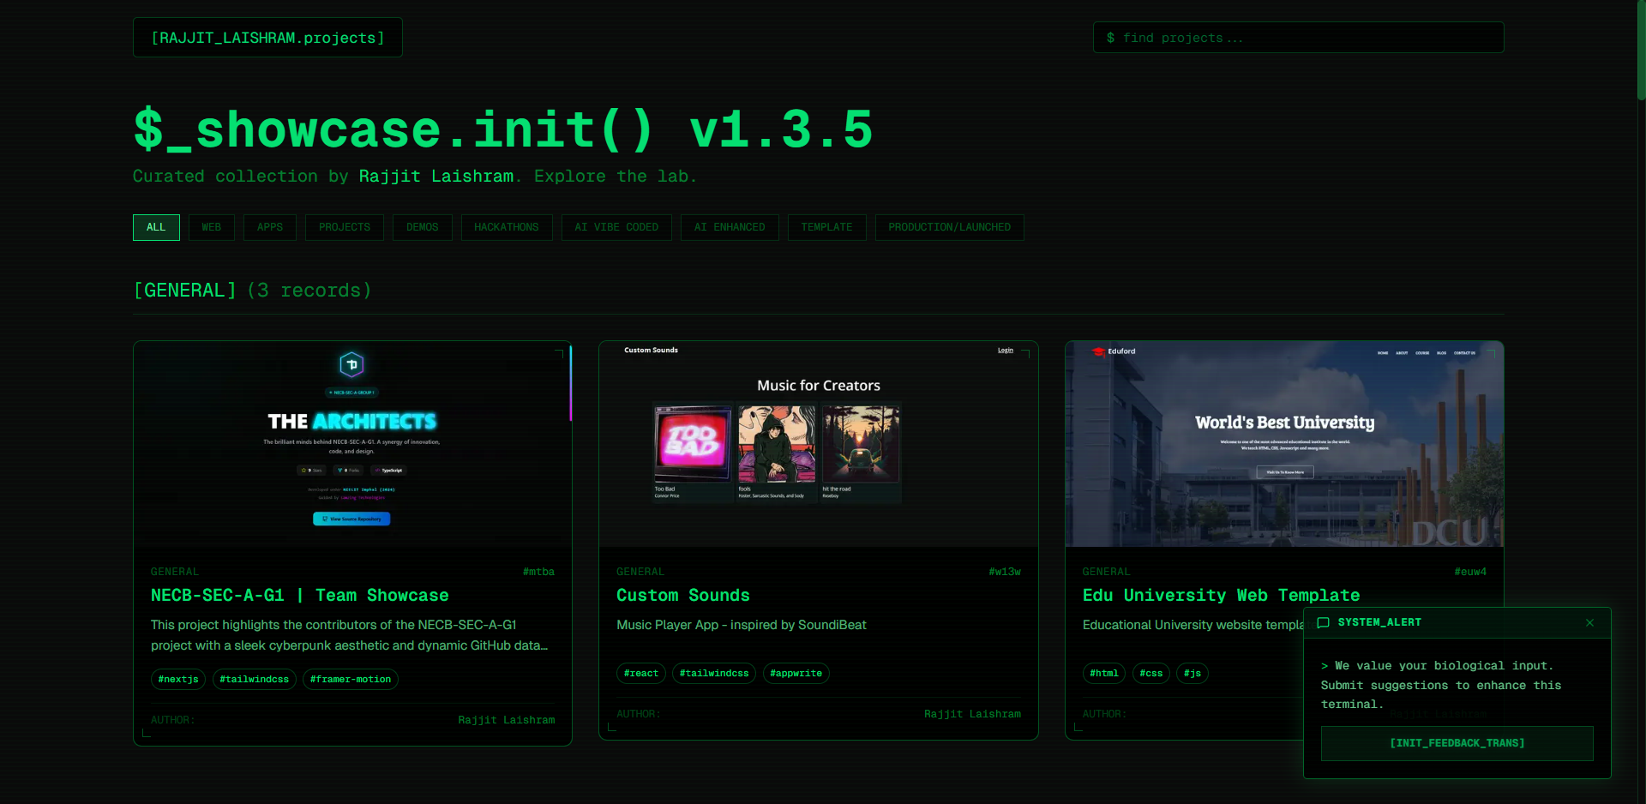Click the #html tag
The height and width of the screenshot is (804, 1646).
point(1104,674)
